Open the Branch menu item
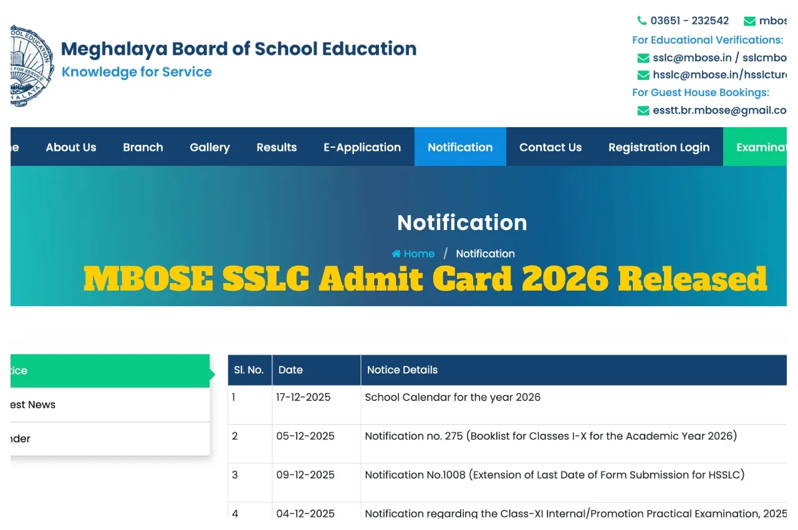Screen dimensions: 798x530 pyautogui.click(x=143, y=147)
